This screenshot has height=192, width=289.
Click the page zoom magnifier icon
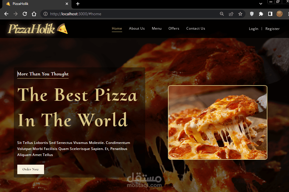click(x=222, y=14)
